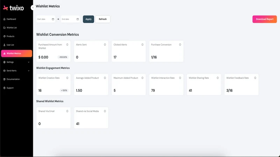The width and height of the screenshot is (280, 157).
Task: Click info icon on Shared via Social Media card
Action: (105, 111)
